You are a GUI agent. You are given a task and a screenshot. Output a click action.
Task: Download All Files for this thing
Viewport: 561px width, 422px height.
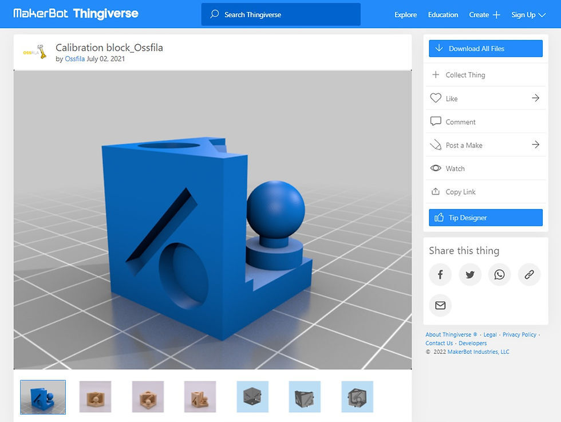point(485,48)
